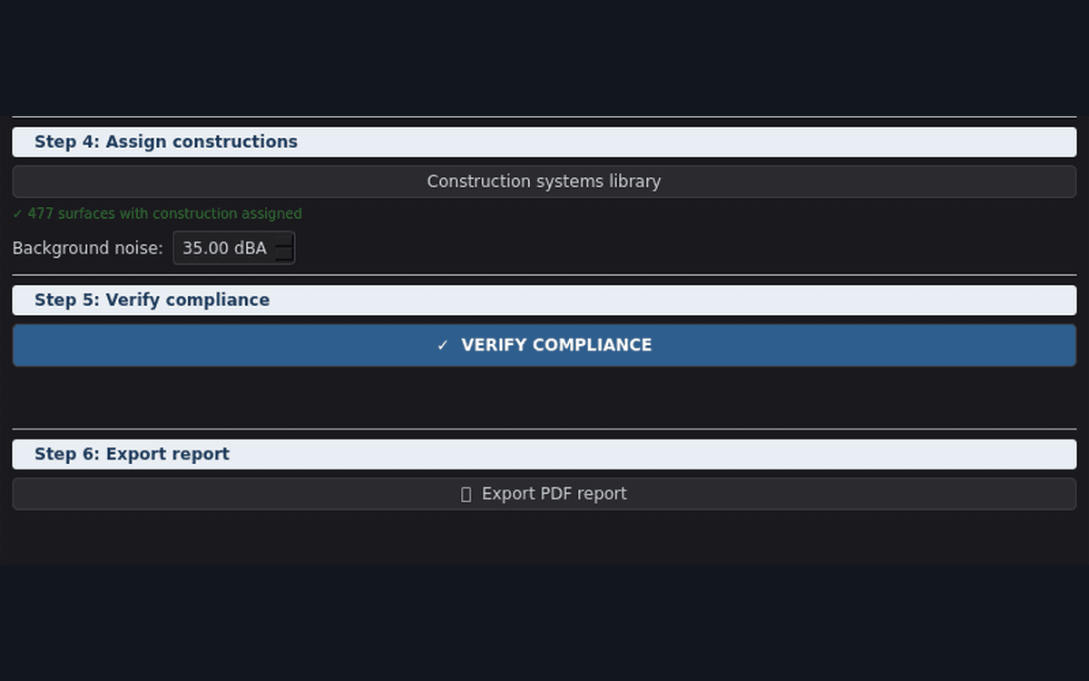Run the VERIFY COMPLIANCE check

(544, 345)
